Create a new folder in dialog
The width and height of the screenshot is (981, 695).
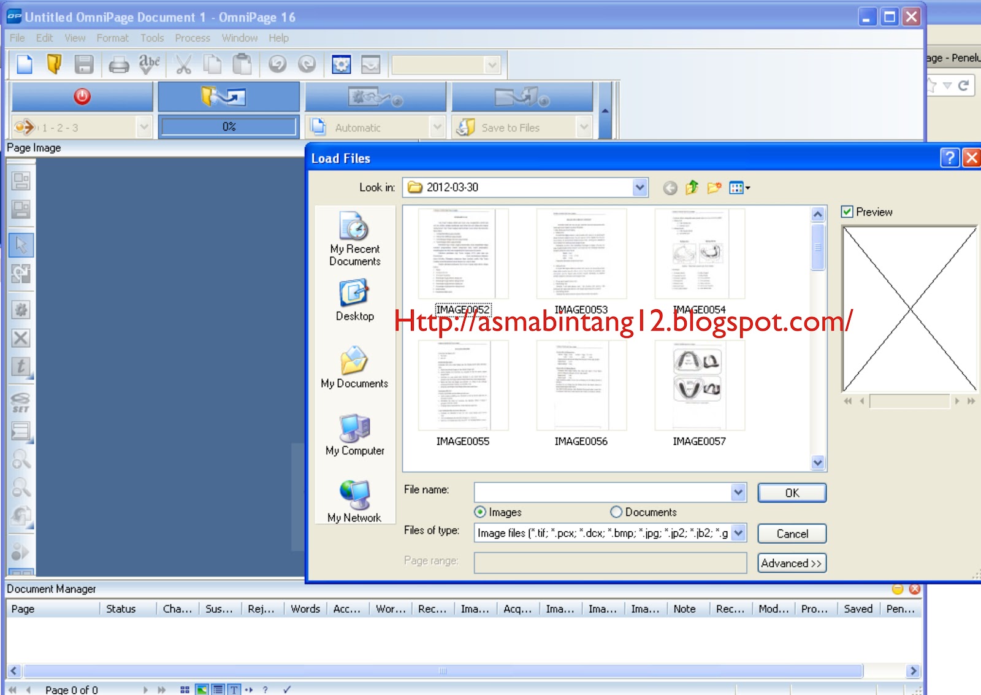pyautogui.click(x=714, y=188)
